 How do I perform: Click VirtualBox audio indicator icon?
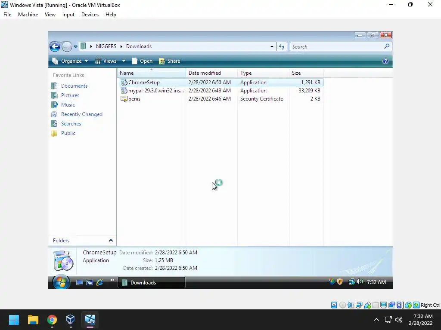tap(351, 305)
